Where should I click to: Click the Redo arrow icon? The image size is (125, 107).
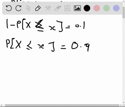click(18, 8)
